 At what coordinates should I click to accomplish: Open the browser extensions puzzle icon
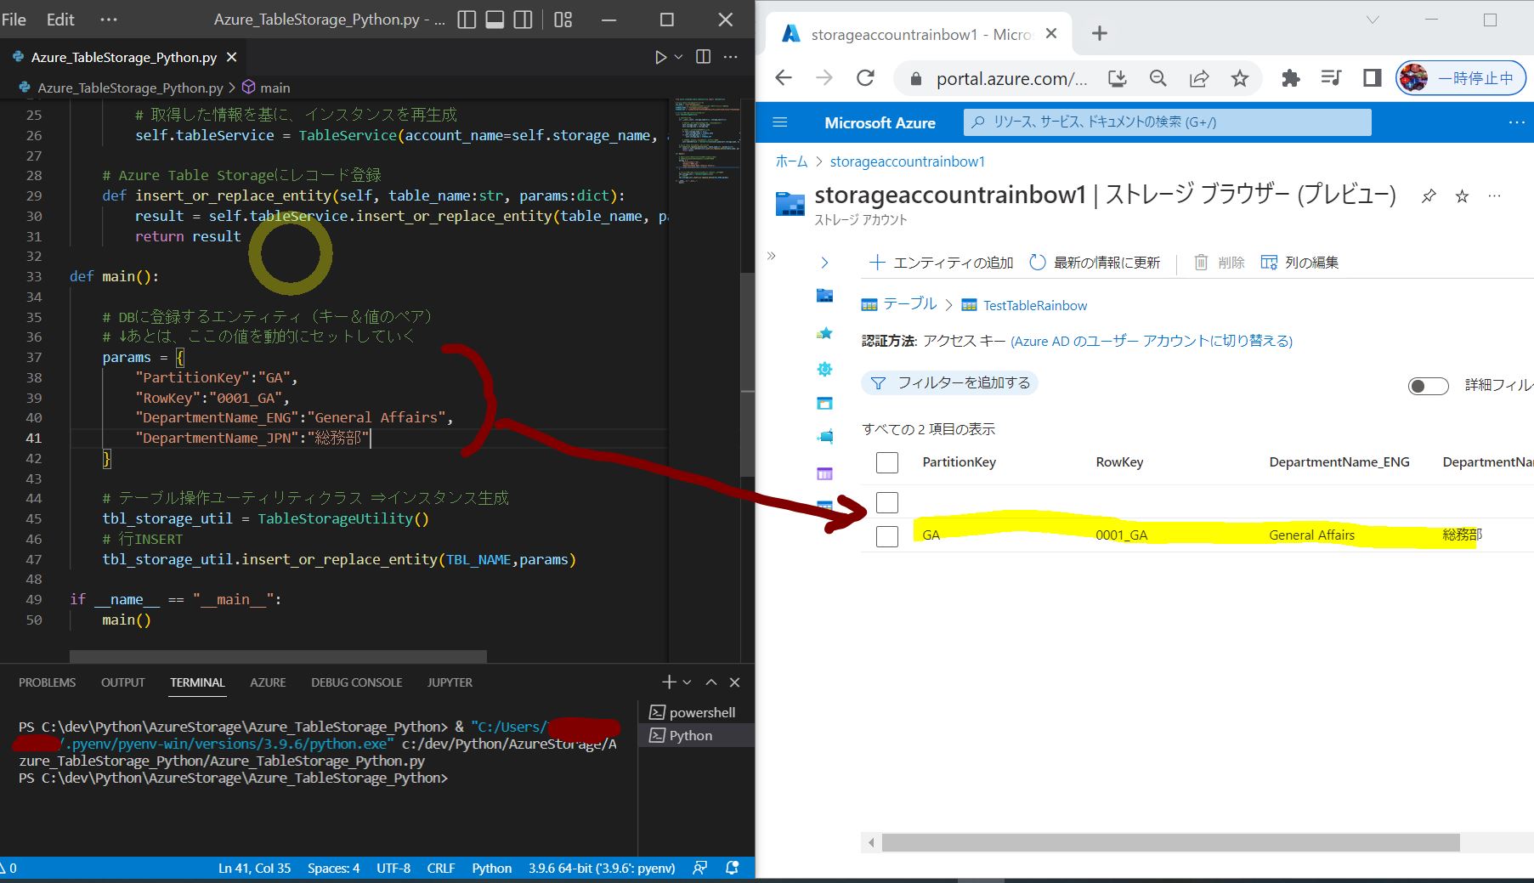(x=1291, y=78)
